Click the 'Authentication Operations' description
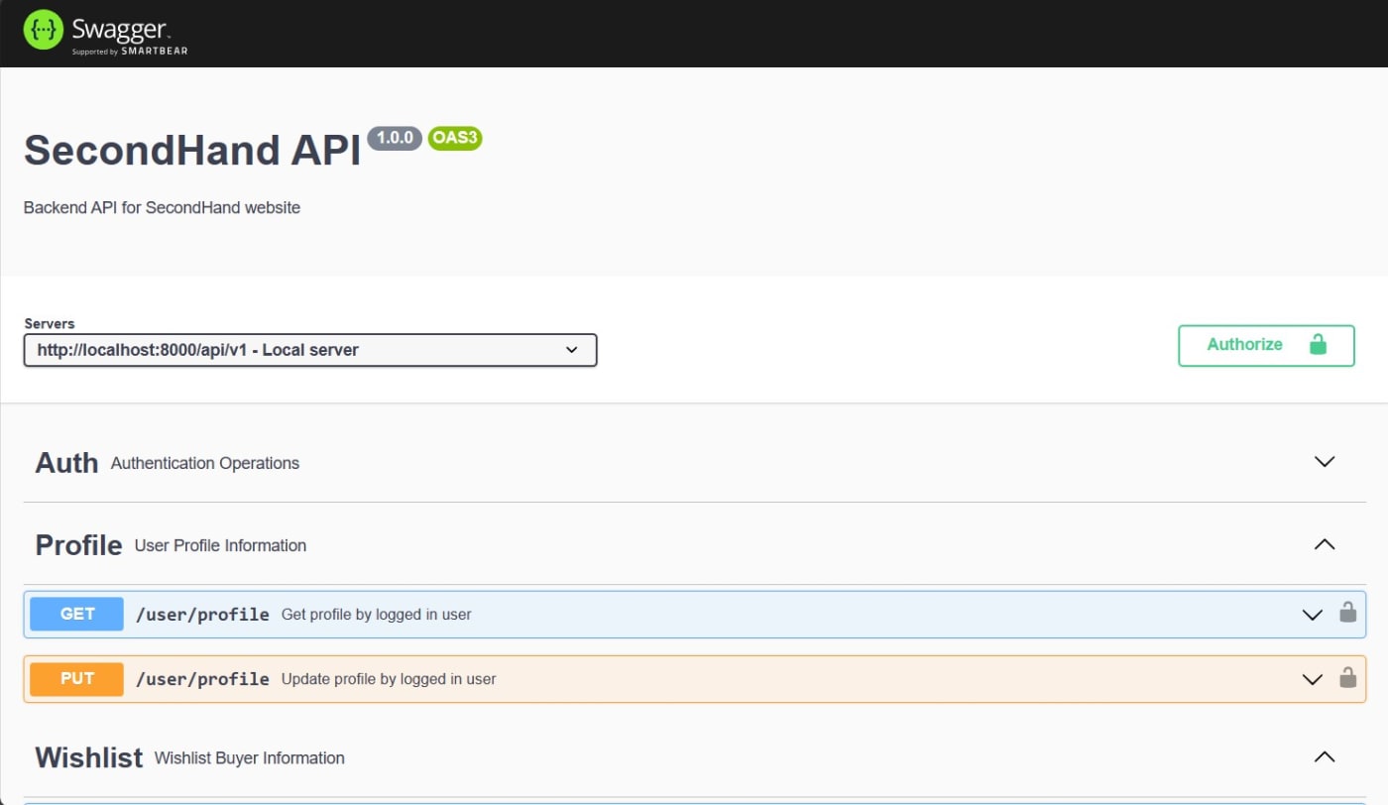Viewport: 1388px width, 805px height. click(205, 463)
